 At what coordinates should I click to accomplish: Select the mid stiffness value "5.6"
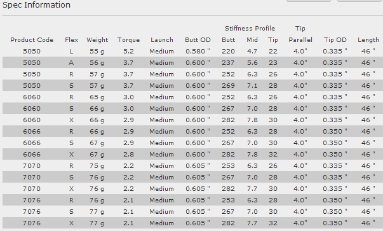252,63
